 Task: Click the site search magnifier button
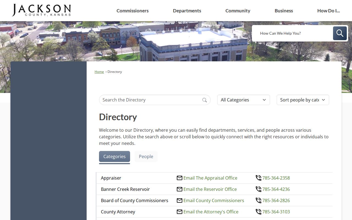(340, 33)
